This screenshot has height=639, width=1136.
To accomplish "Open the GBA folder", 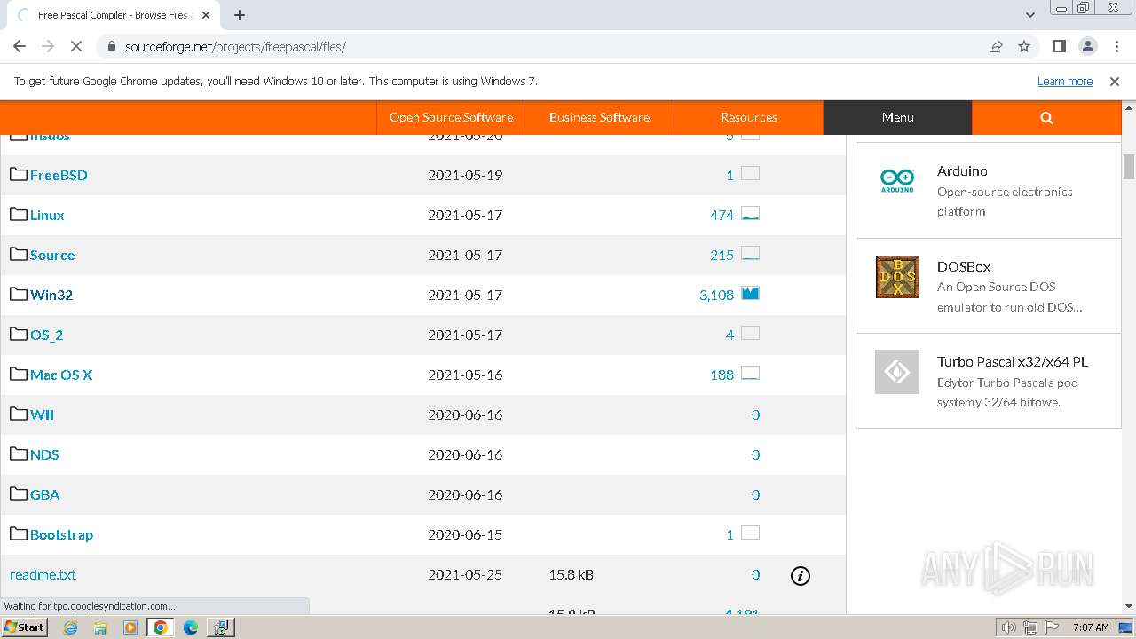I will point(44,494).
